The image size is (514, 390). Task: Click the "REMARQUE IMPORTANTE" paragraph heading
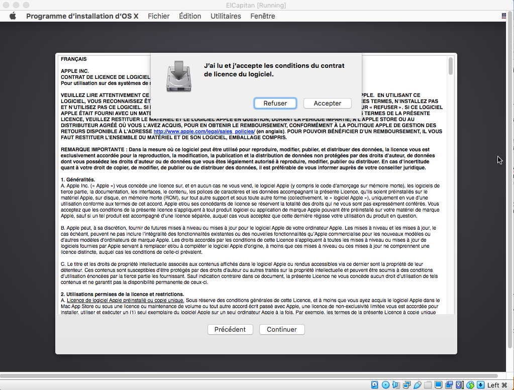pyautogui.click(x=92, y=150)
